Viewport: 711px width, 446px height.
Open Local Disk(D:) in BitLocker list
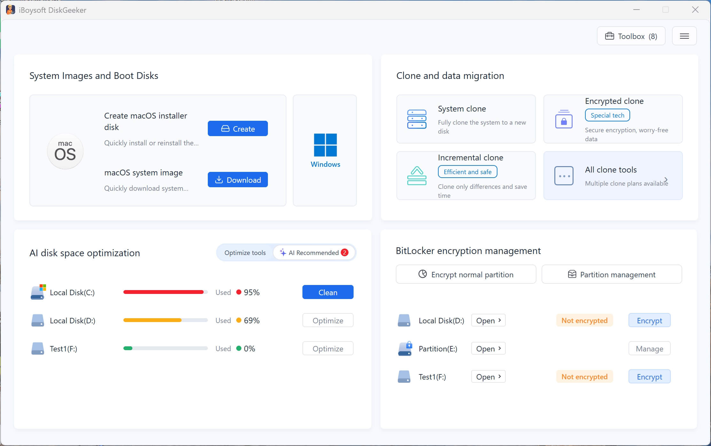point(488,320)
